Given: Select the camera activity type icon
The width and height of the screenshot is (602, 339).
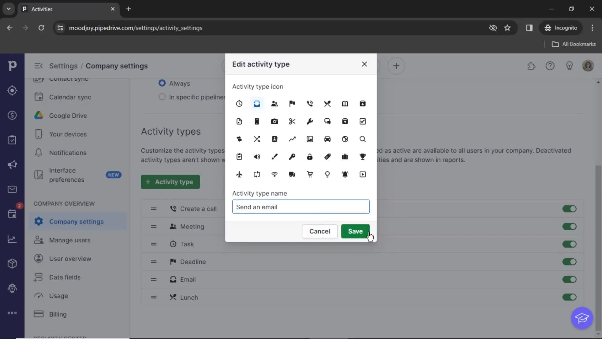Looking at the screenshot, I should 275,121.
